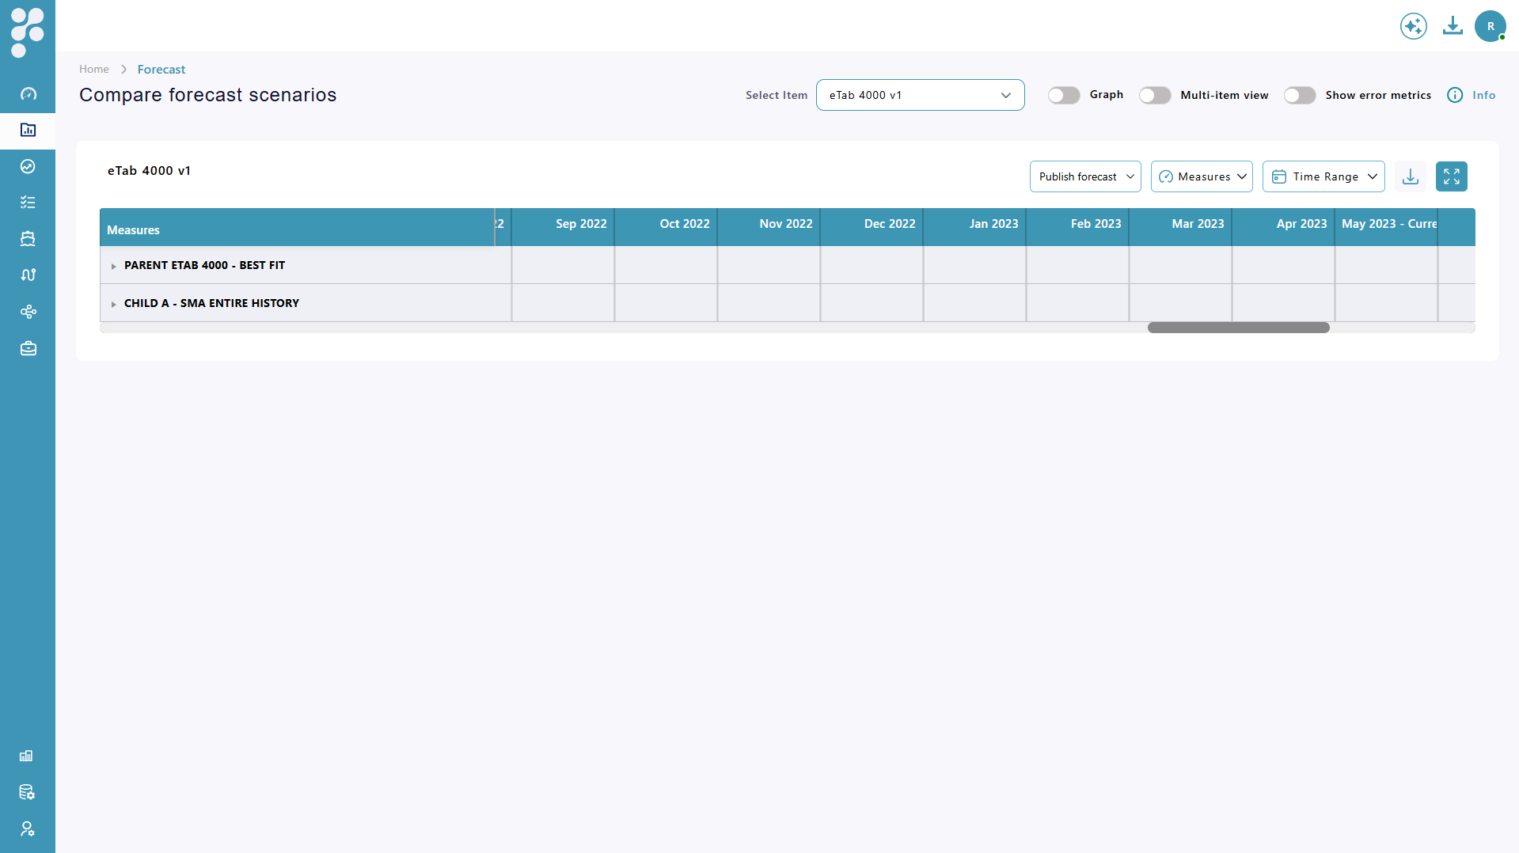
Task: Open the dashboard gauge icon in sidebar
Action: pos(28,93)
